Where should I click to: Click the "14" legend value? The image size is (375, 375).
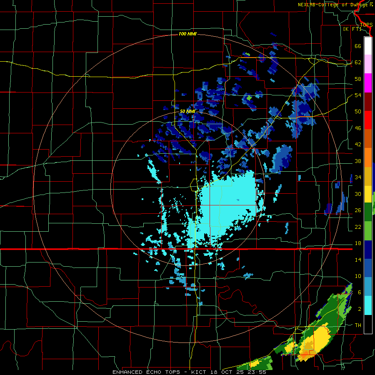pos(358,260)
